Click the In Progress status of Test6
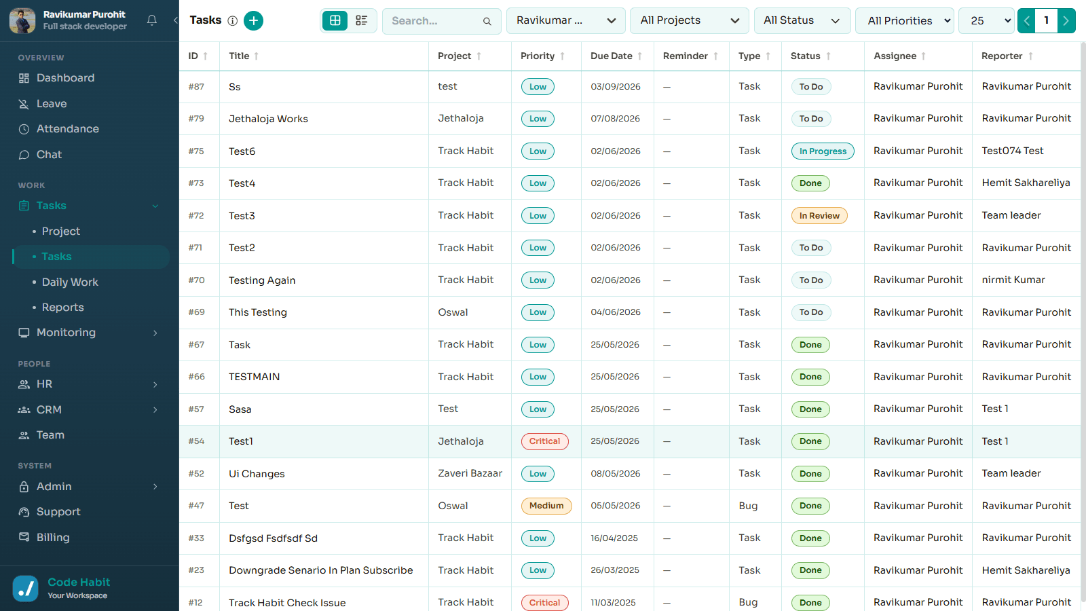This screenshot has width=1086, height=611. 823,151
